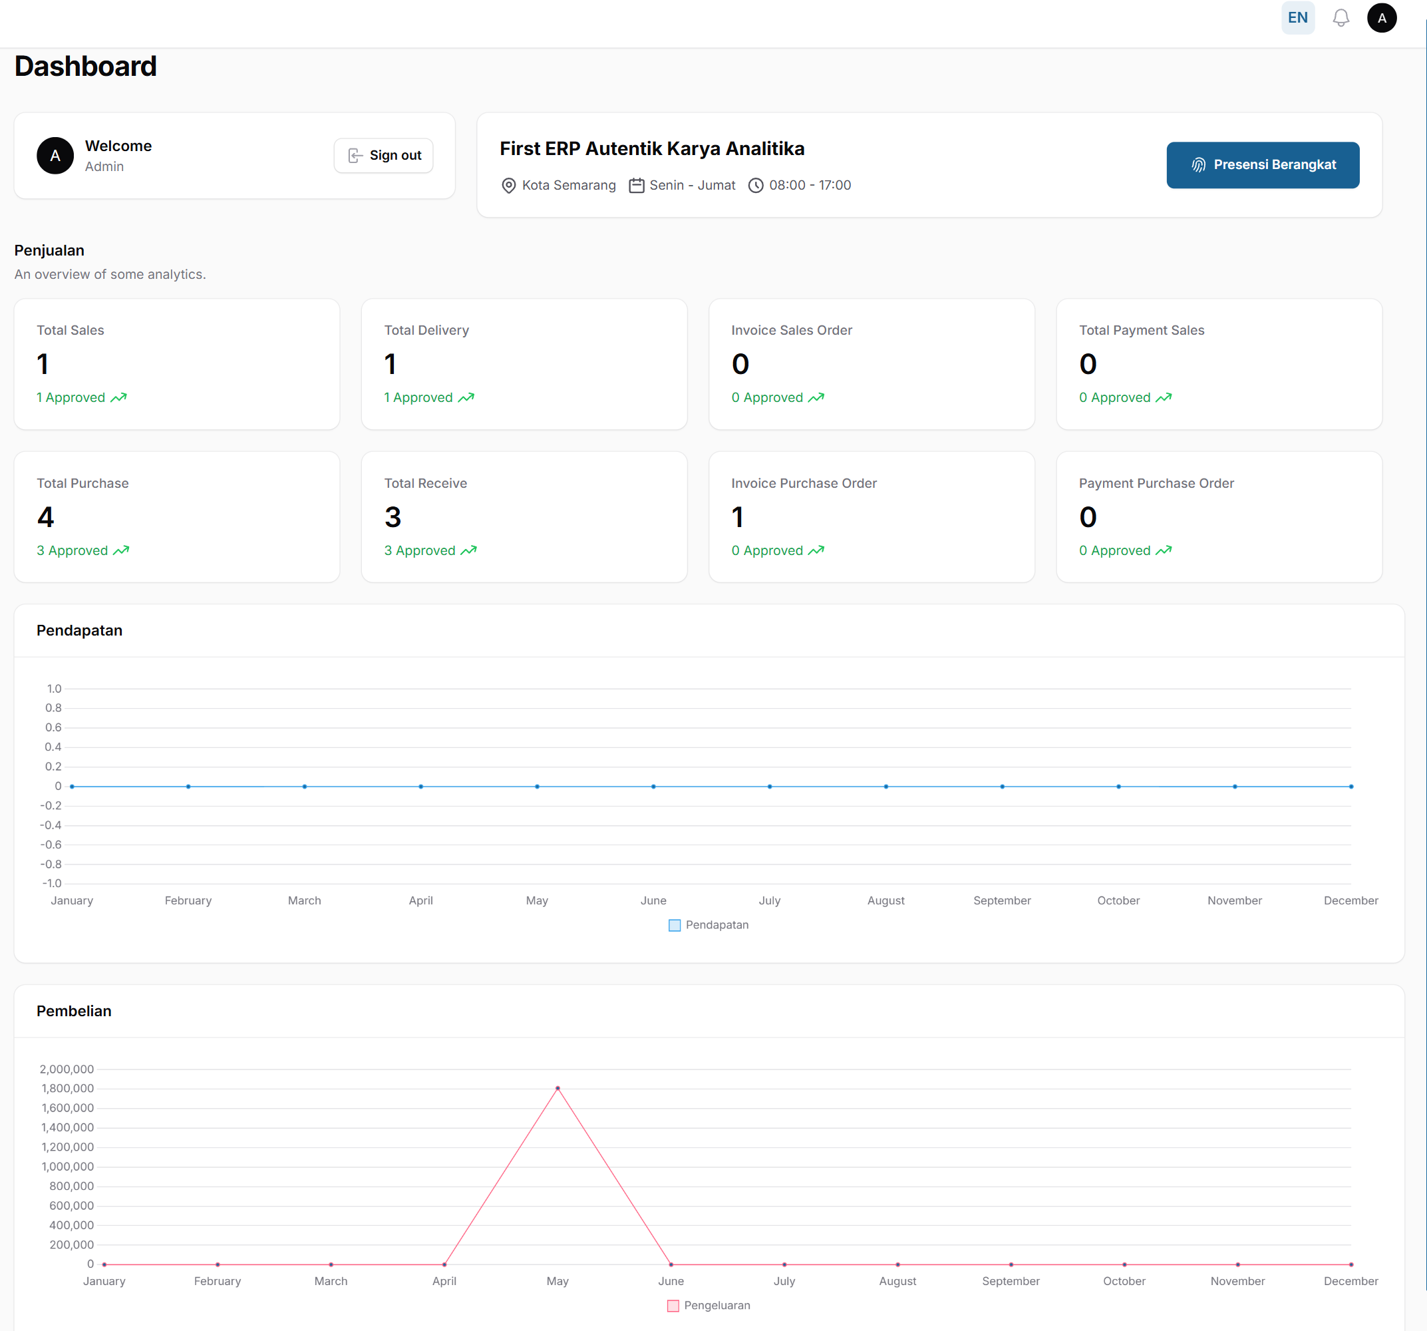The image size is (1427, 1331).
Task: Click the trend arrow in Total Receive card
Action: pos(469,550)
